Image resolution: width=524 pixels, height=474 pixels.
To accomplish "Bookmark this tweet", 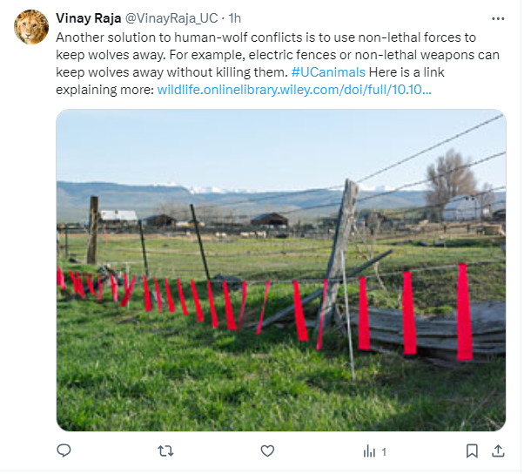I will coord(471,450).
